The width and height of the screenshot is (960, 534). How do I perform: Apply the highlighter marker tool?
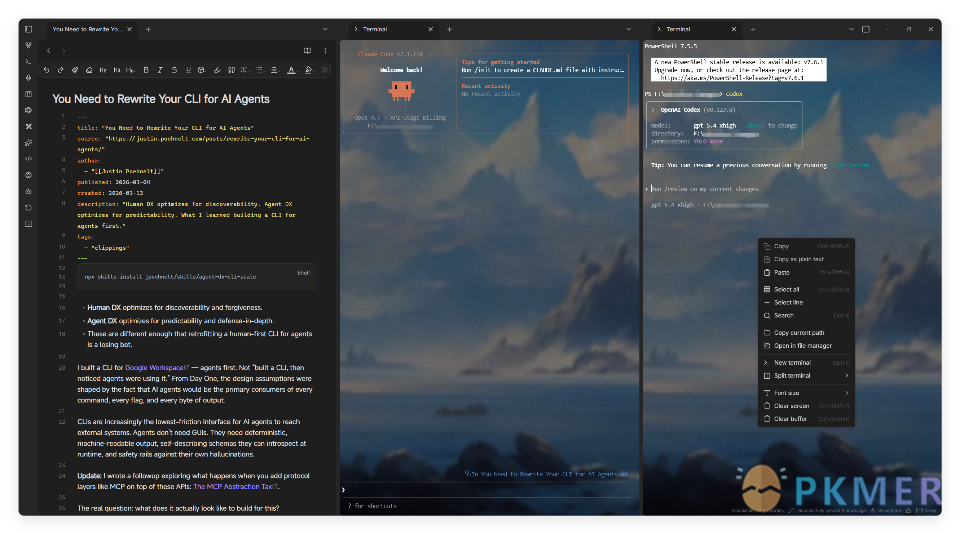(x=217, y=70)
